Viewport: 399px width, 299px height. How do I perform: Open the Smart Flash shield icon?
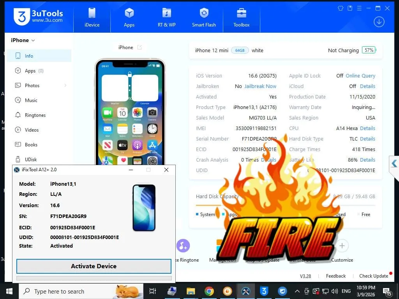204,13
